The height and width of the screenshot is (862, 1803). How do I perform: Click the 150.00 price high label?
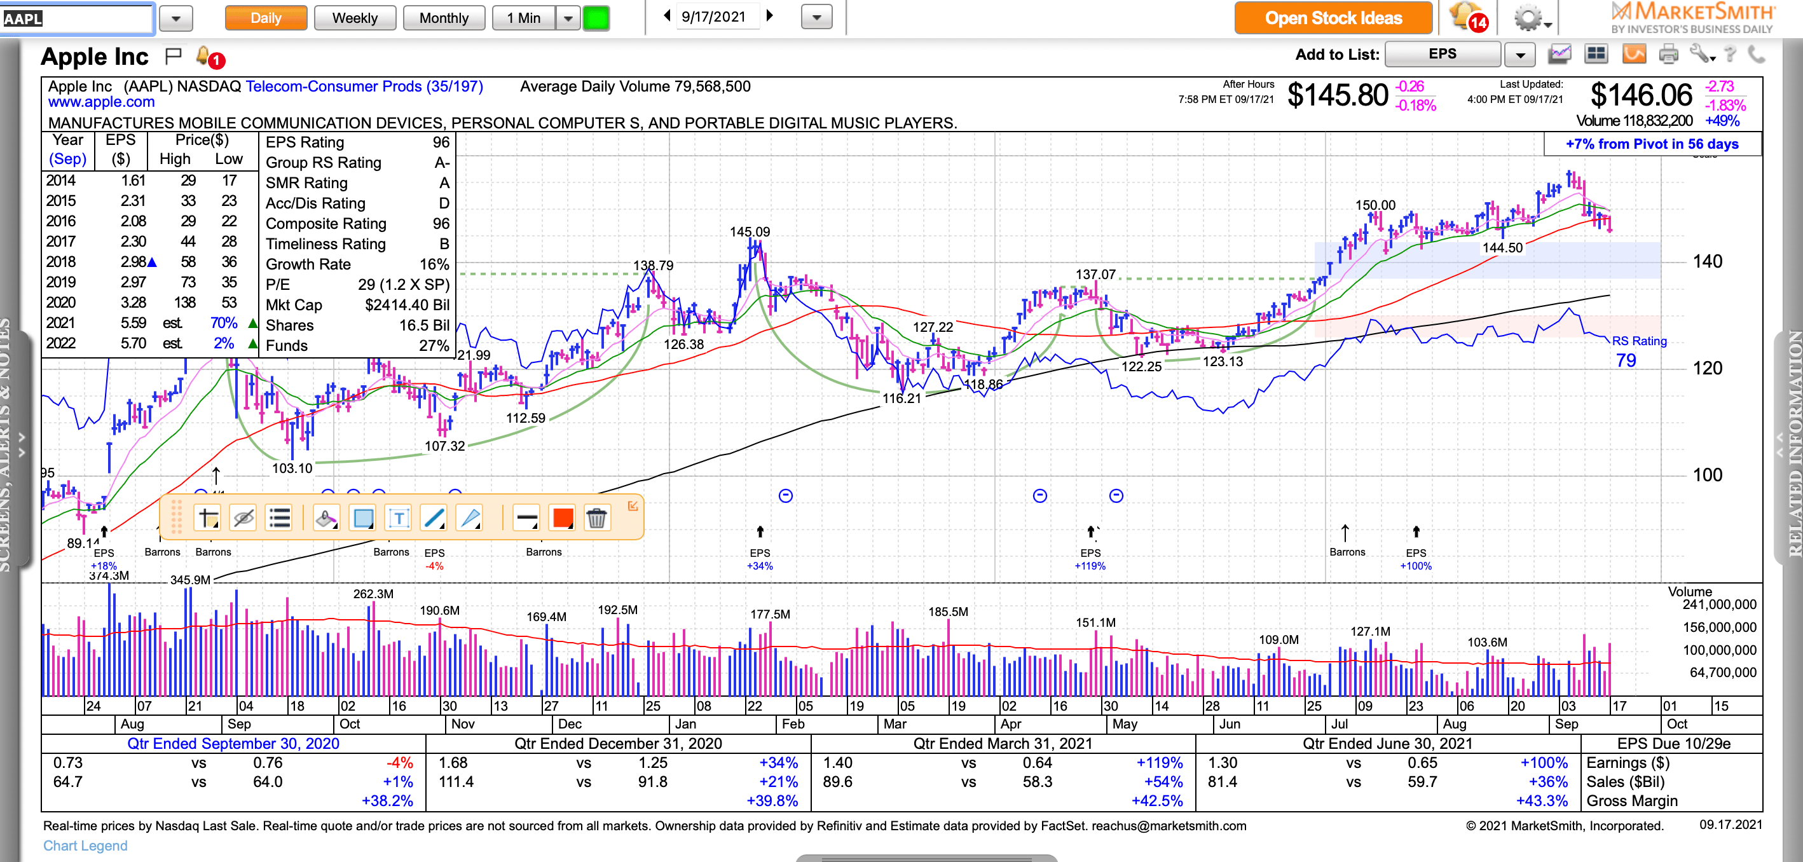pyautogui.click(x=1375, y=205)
